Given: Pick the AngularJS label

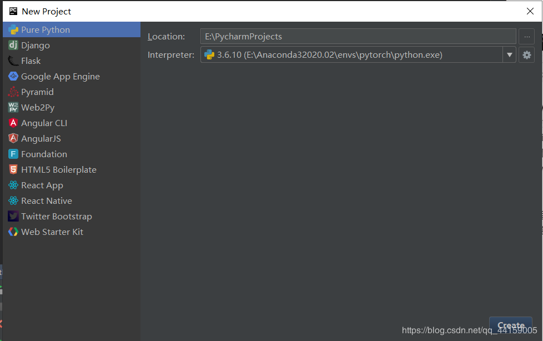Looking at the screenshot, I should [41, 139].
